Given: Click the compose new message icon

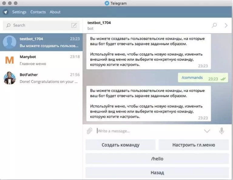Looking at the screenshot, I should (74, 25).
